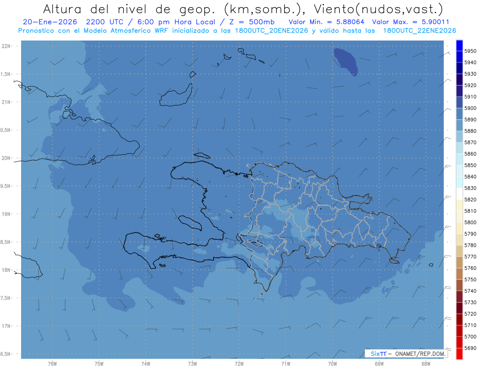This screenshot has height=369, width=478.
Task: Pick the bright blue swatch above 5950
Action: (459, 45)
